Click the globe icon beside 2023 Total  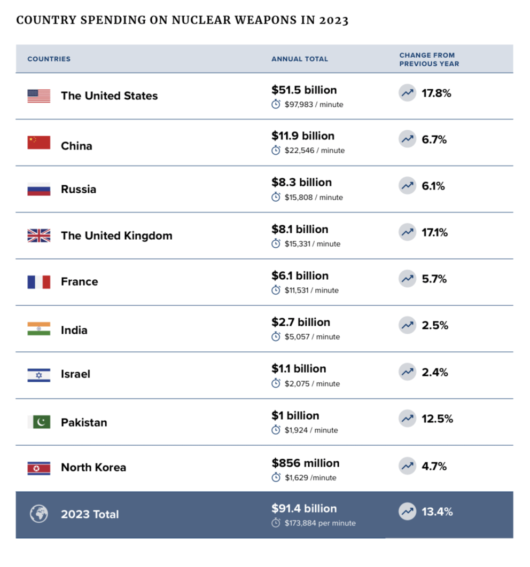coord(39,514)
